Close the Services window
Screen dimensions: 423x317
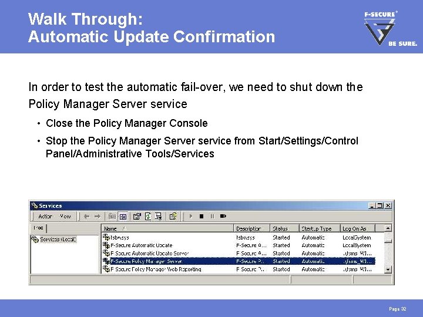tap(388, 205)
